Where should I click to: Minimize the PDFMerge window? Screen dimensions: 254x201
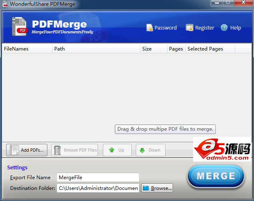point(217,3)
